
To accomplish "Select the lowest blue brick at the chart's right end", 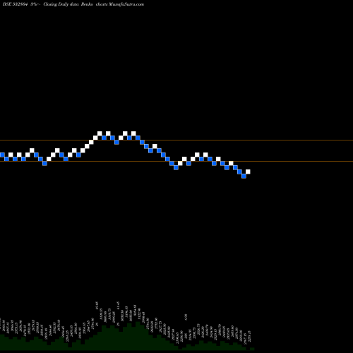I will point(244,176).
